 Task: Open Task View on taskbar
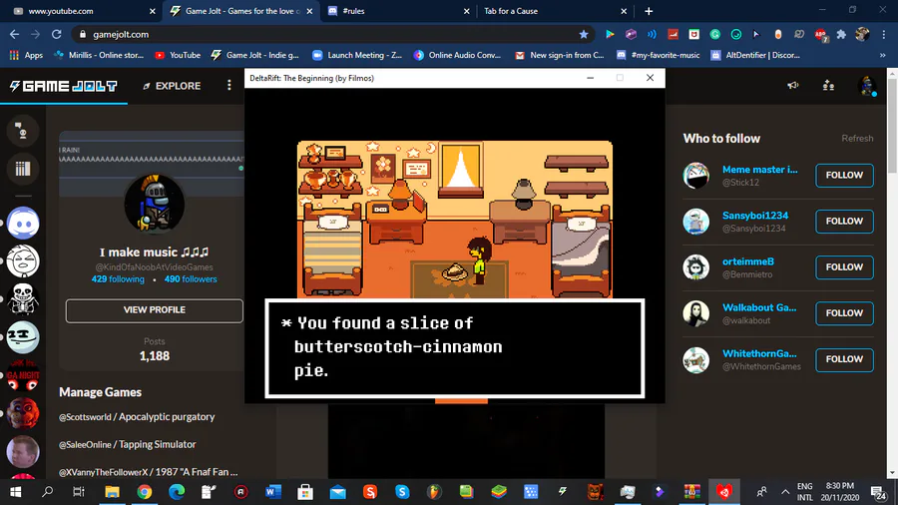pos(79,492)
